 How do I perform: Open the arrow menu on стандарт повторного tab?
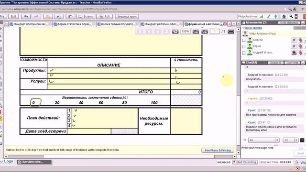point(47,24)
